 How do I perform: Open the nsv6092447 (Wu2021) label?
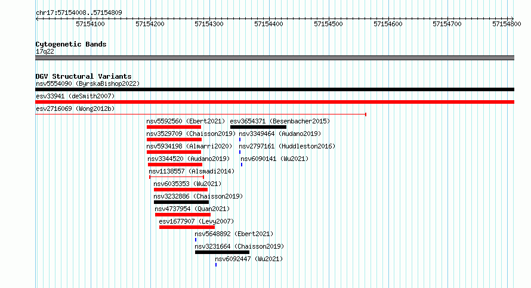[x=249, y=259]
